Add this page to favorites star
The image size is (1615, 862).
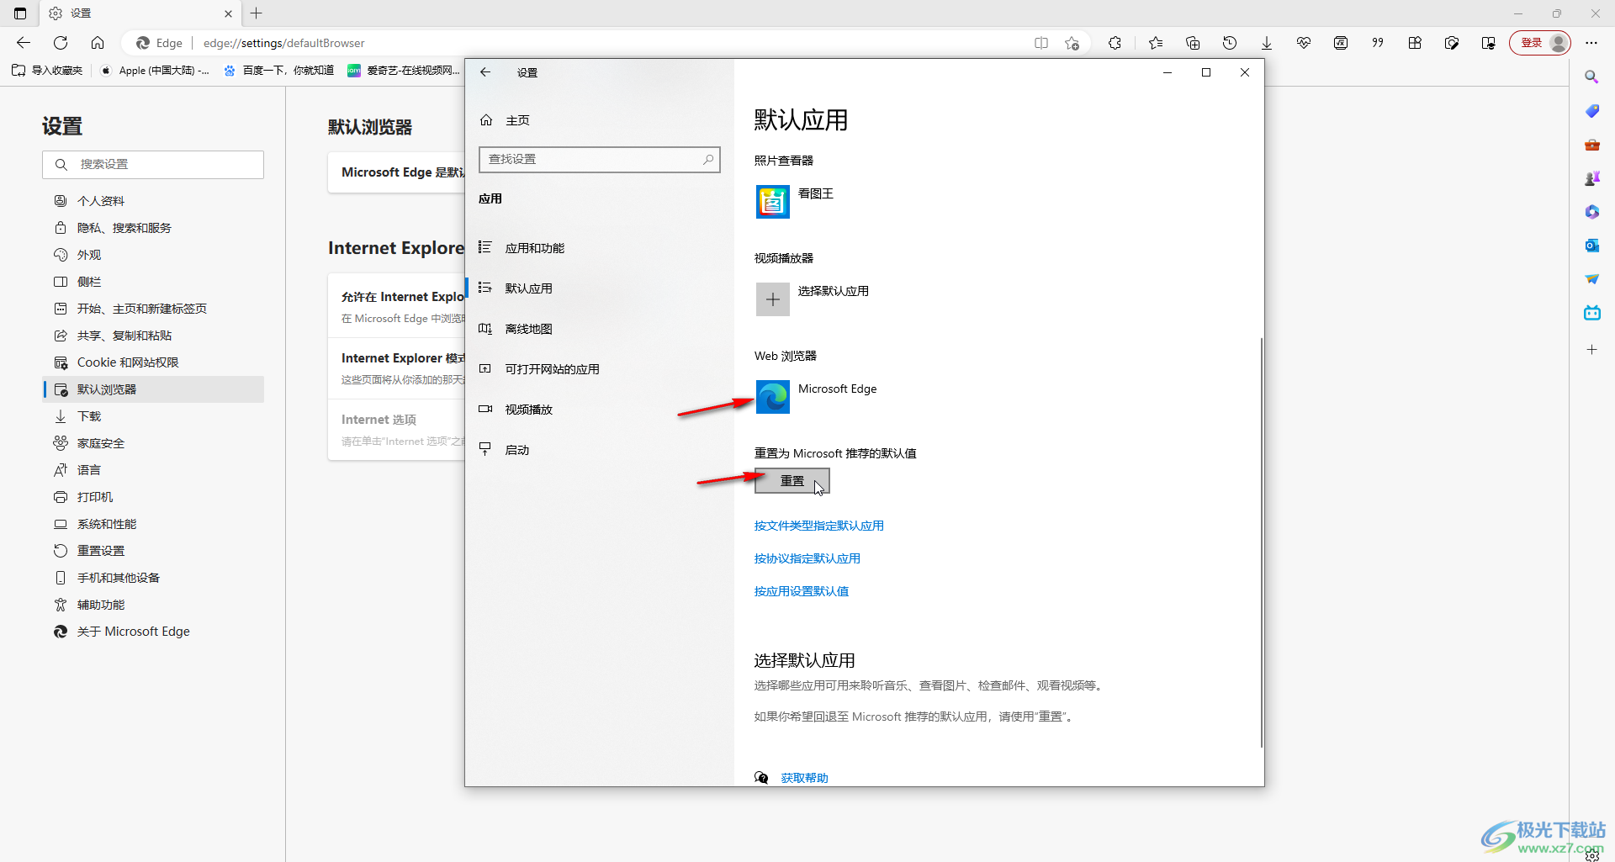[1072, 43]
